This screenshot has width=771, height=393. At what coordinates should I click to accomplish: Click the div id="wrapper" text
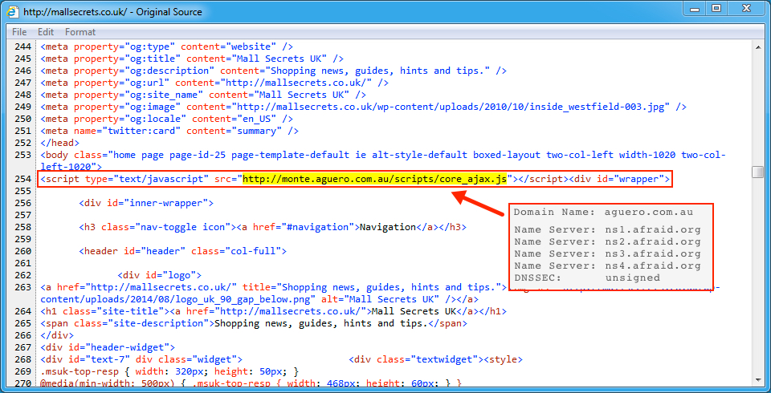[x=619, y=179]
